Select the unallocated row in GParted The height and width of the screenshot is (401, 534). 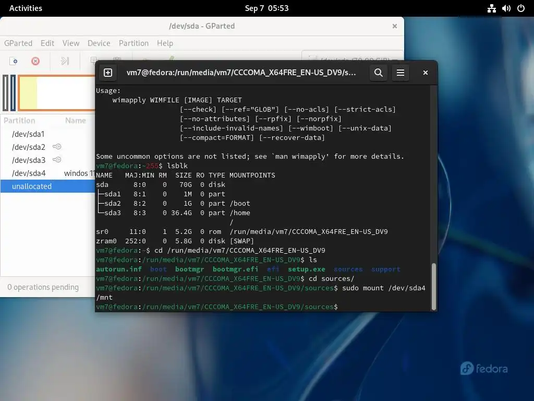(x=47, y=186)
